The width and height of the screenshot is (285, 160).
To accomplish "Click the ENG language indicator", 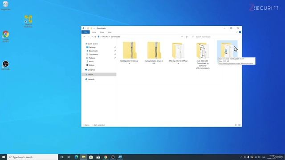I will click(263, 157).
